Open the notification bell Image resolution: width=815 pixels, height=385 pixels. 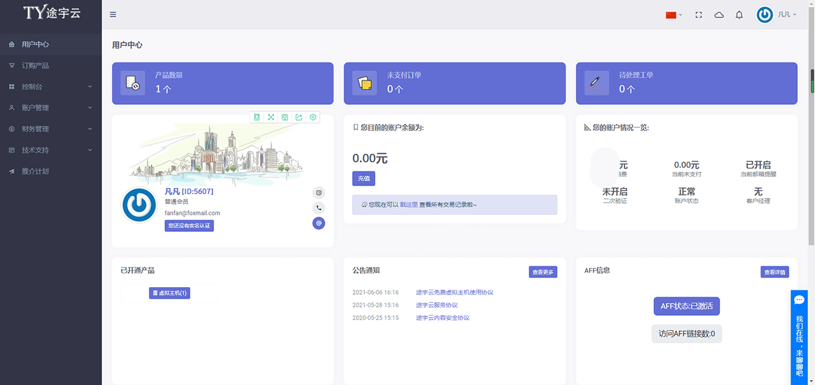click(739, 15)
